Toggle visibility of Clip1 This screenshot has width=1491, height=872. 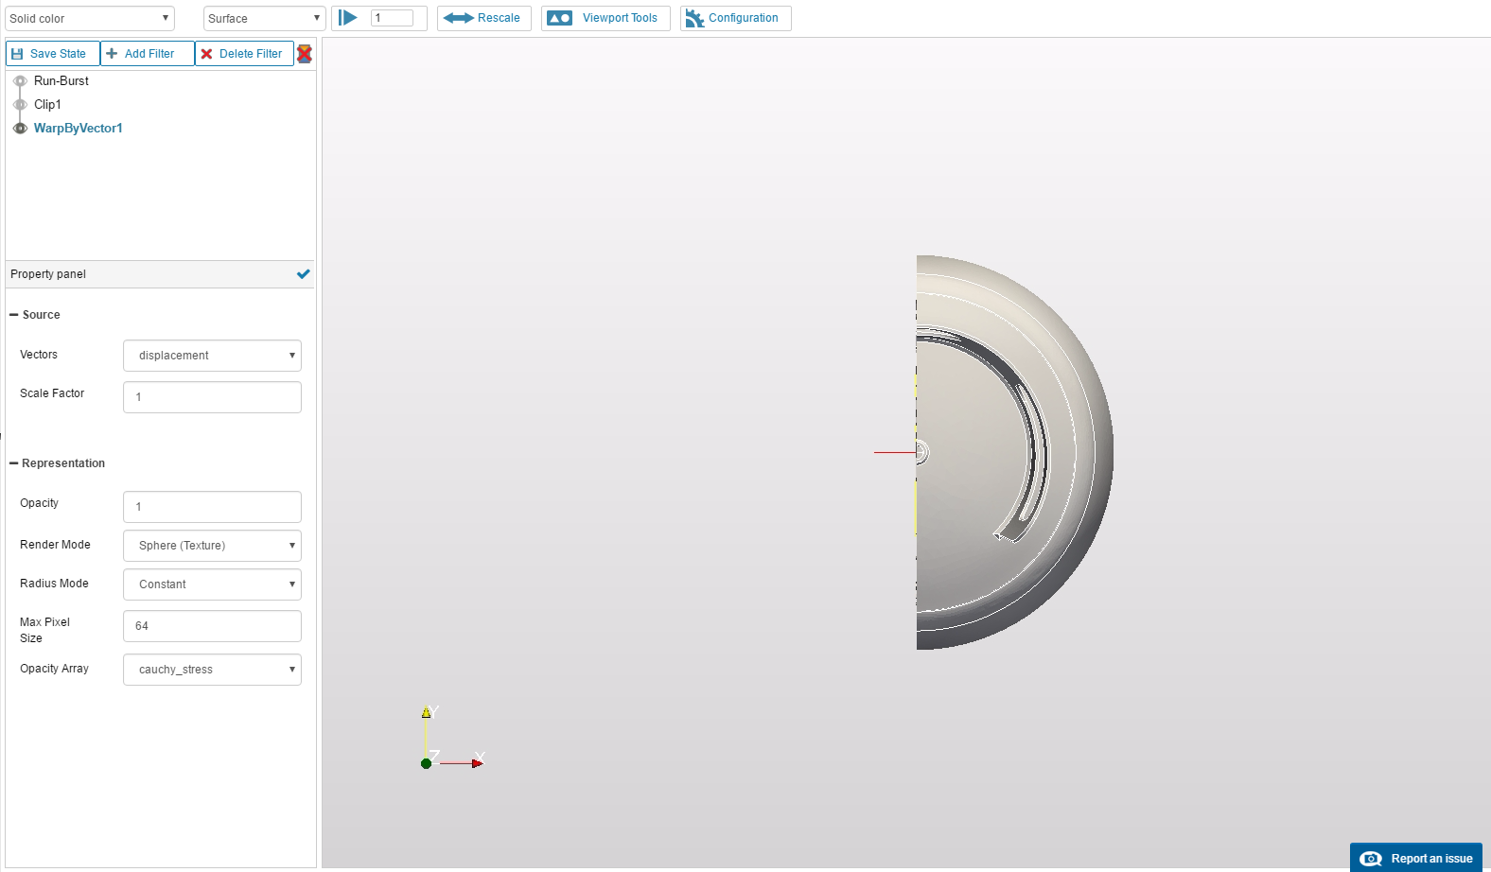(x=20, y=105)
